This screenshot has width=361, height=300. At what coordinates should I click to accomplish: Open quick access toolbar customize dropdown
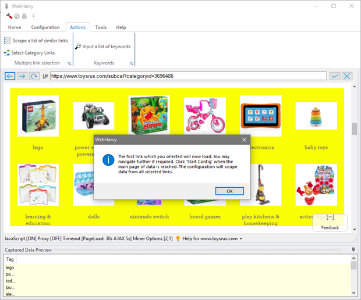[x=33, y=16]
